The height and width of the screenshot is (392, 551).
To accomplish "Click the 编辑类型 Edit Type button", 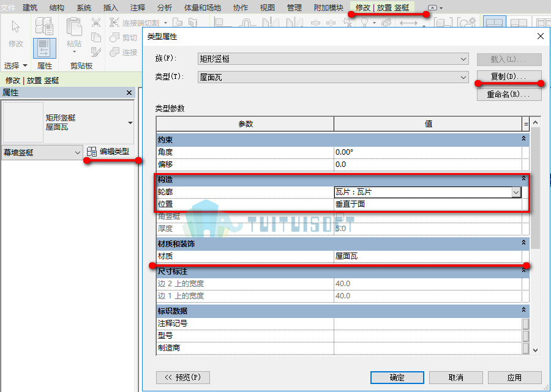I will (x=108, y=152).
